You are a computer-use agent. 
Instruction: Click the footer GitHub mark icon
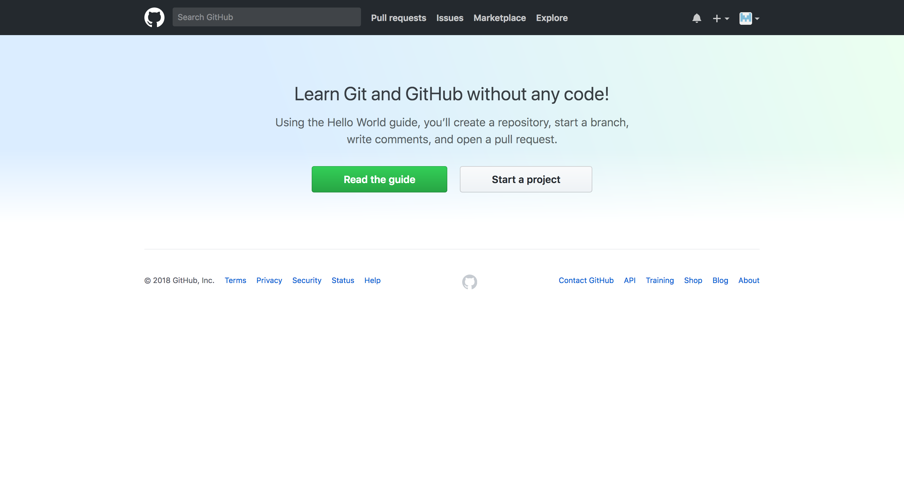coord(470,281)
